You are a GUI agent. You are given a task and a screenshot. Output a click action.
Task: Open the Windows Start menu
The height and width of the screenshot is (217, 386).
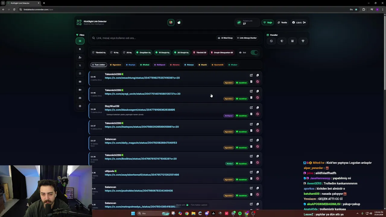(x=133, y=213)
